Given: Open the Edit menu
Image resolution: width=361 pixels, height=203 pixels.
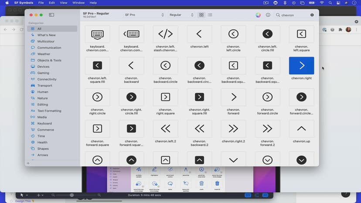Looking at the screenshot, I should (x=52, y=3).
